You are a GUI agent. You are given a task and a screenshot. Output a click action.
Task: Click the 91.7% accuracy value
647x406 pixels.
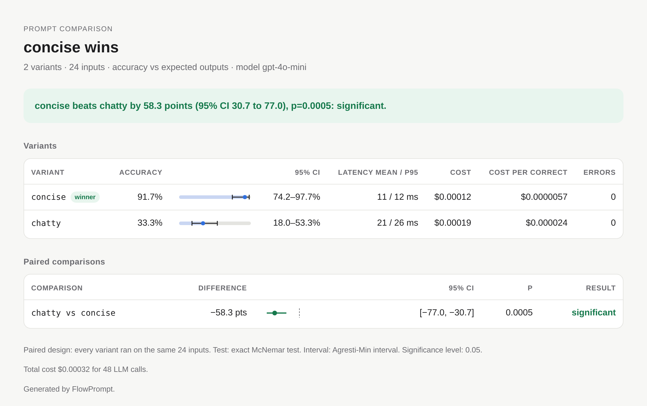pyautogui.click(x=150, y=197)
